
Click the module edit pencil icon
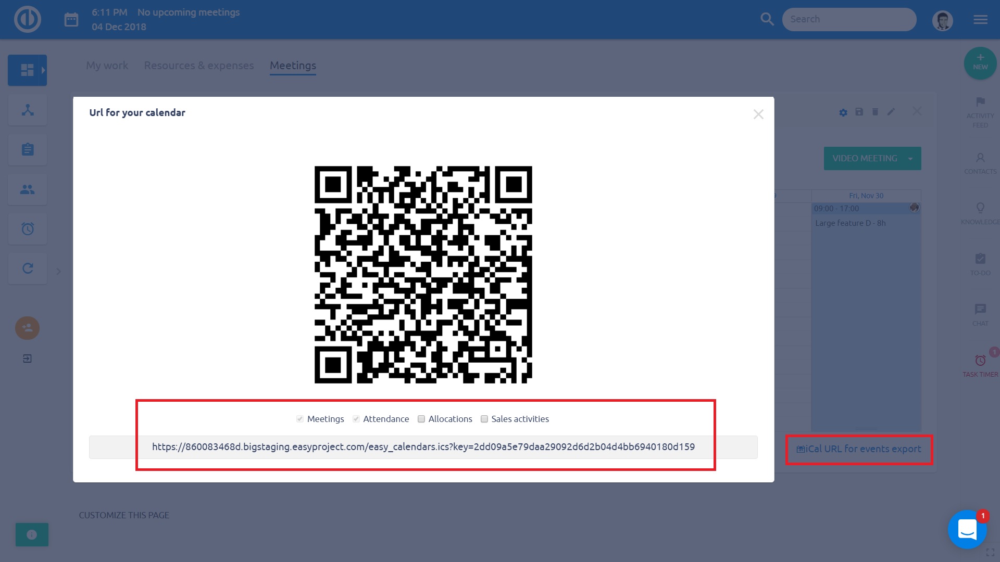[891, 111]
